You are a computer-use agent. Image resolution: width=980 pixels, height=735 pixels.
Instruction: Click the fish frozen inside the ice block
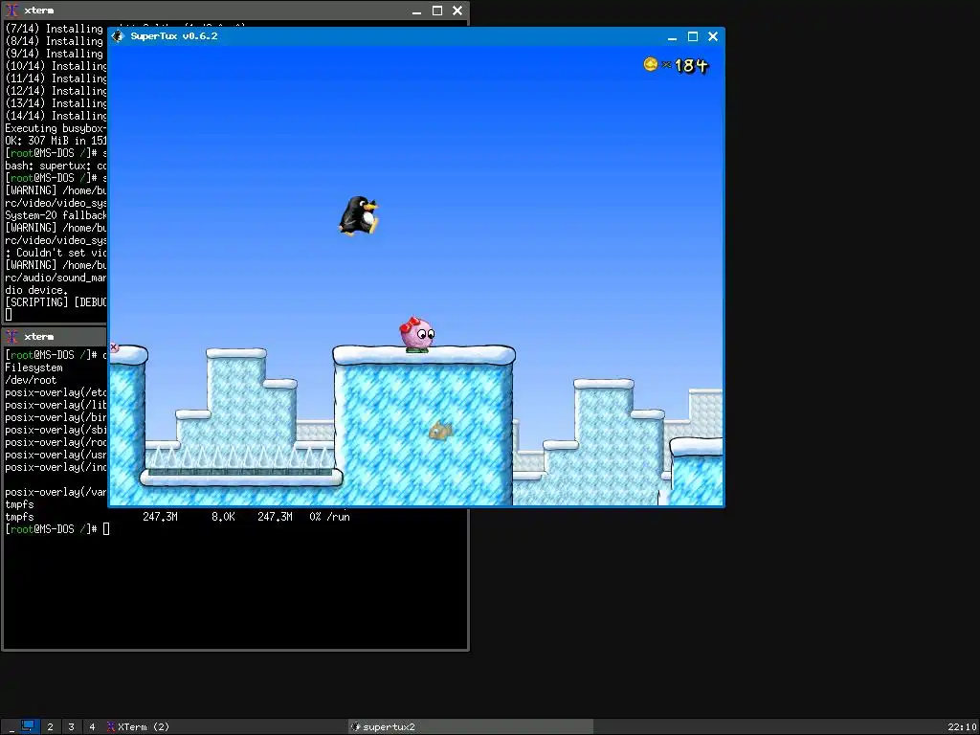(440, 430)
